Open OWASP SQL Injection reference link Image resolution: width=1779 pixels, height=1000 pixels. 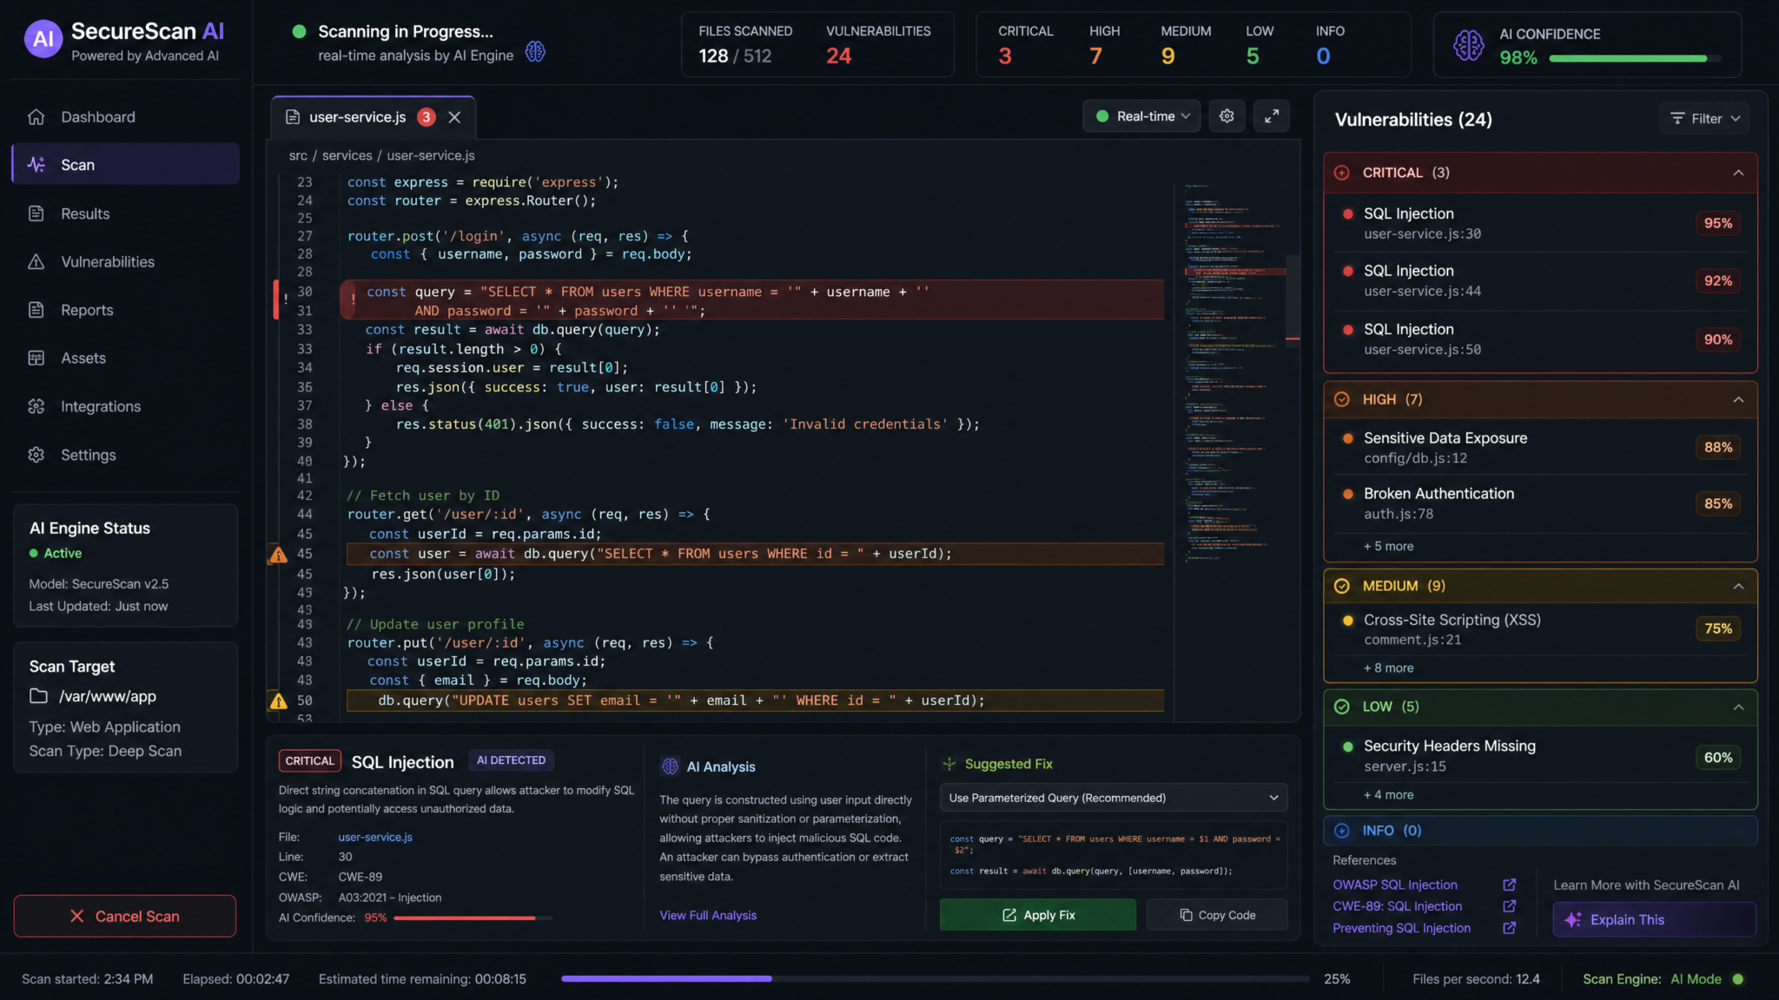pyautogui.click(x=1395, y=885)
